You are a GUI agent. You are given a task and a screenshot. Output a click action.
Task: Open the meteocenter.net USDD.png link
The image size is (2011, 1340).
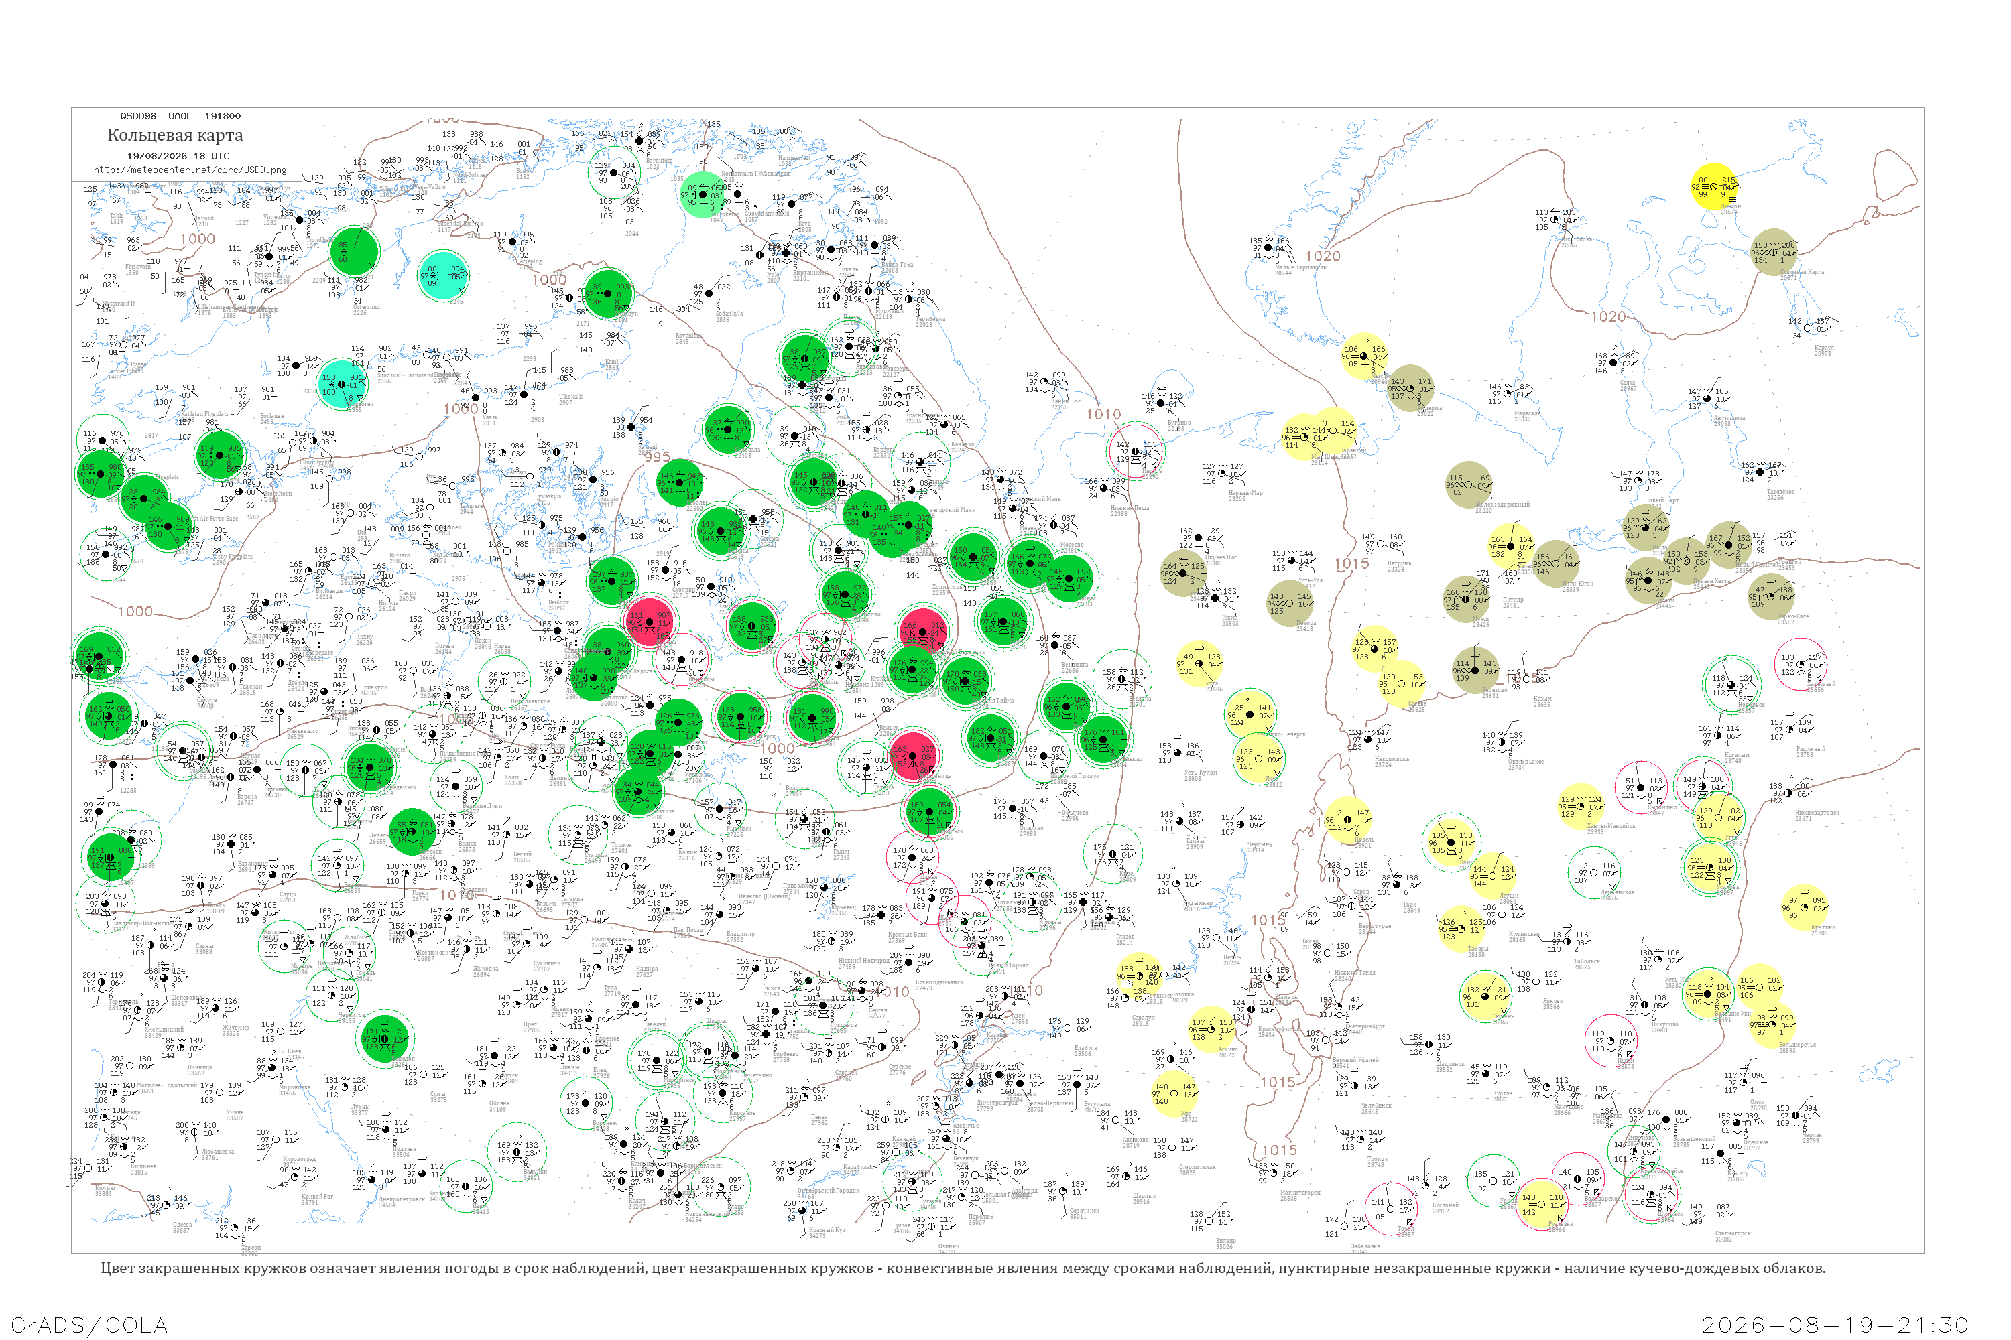pyautogui.click(x=190, y=170)
